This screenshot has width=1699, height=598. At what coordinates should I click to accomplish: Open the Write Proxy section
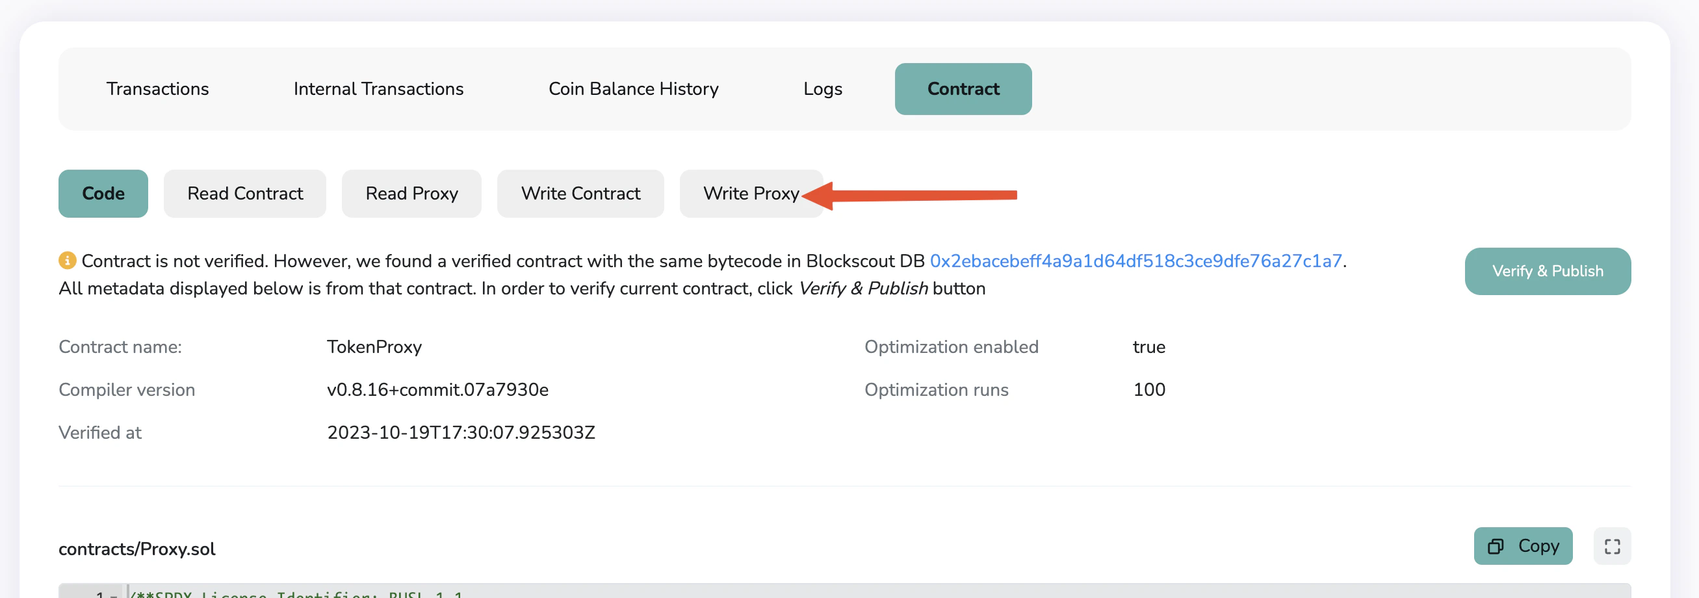point(751,193)
